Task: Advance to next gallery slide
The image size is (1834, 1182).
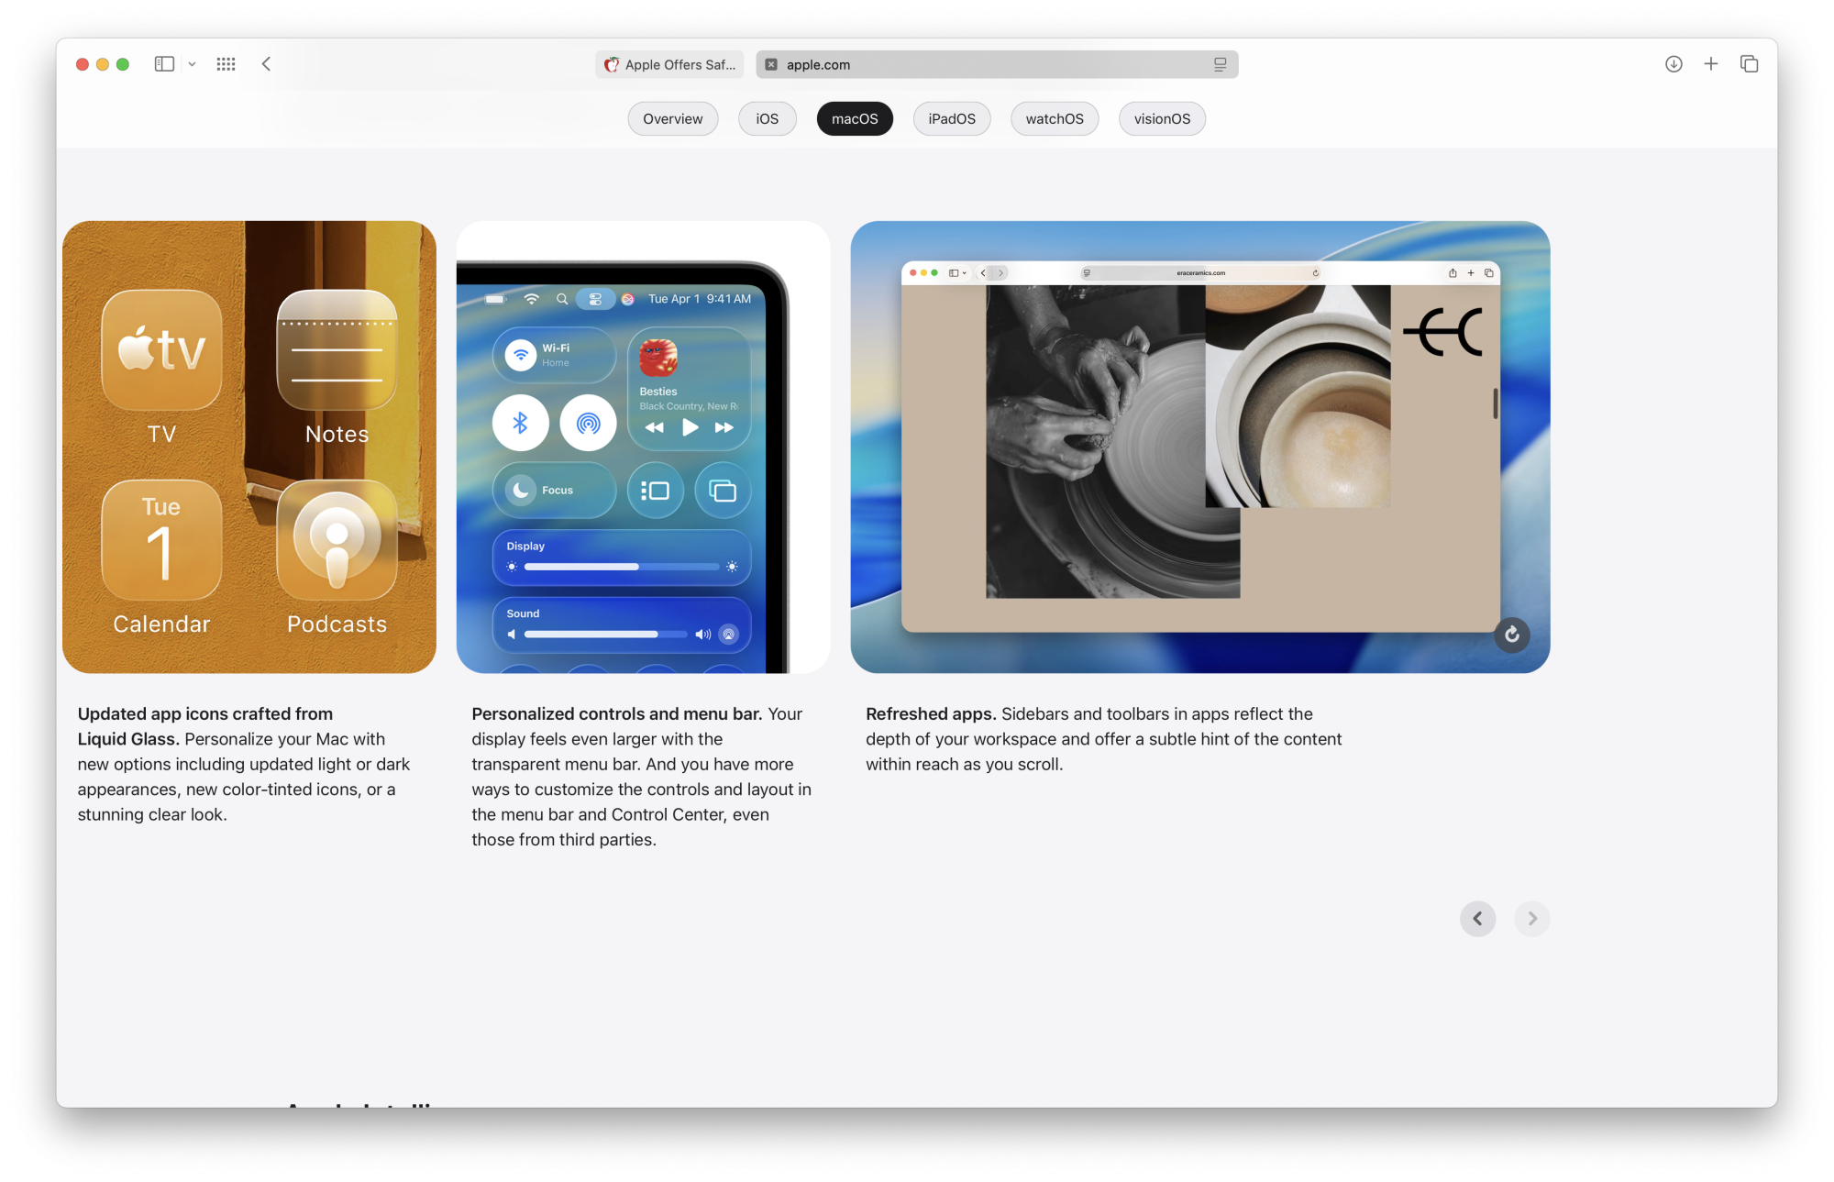Action: tap(1531, 919)
